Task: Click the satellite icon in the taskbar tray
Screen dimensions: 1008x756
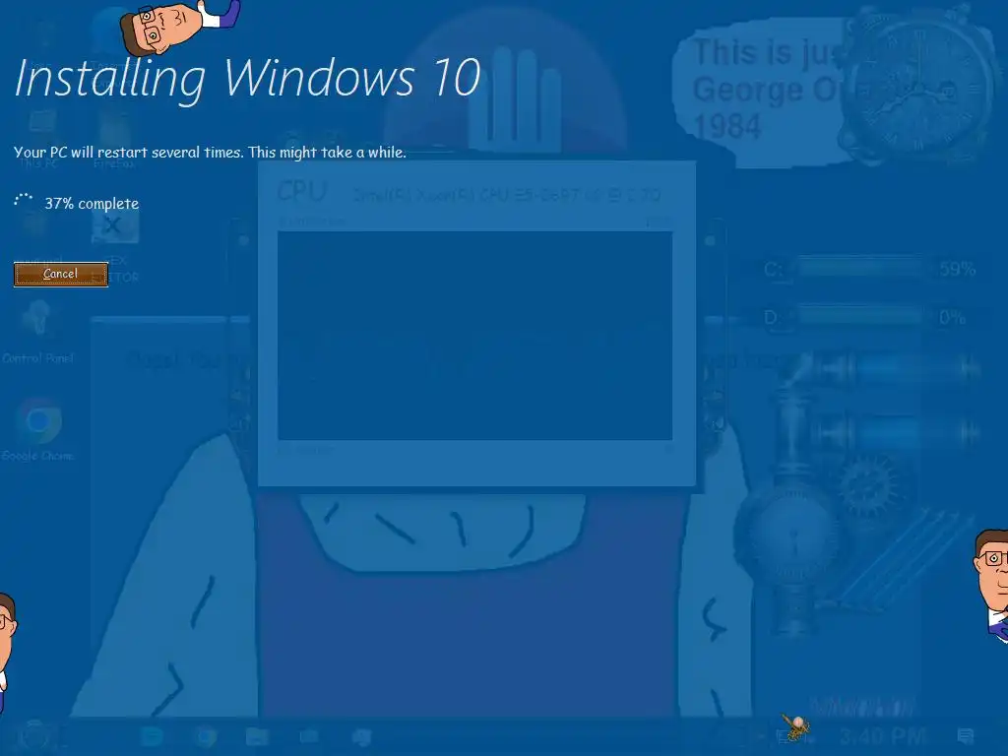Action: (795, 727)
